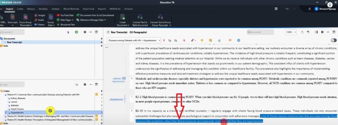Open the AI Assist tab
Image resolution: width=338 pixels, height=125 pixels.
pos(128,9)
